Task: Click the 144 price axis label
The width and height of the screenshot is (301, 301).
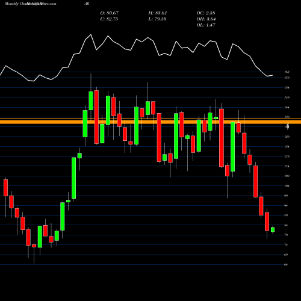Action: coord(287,107)
